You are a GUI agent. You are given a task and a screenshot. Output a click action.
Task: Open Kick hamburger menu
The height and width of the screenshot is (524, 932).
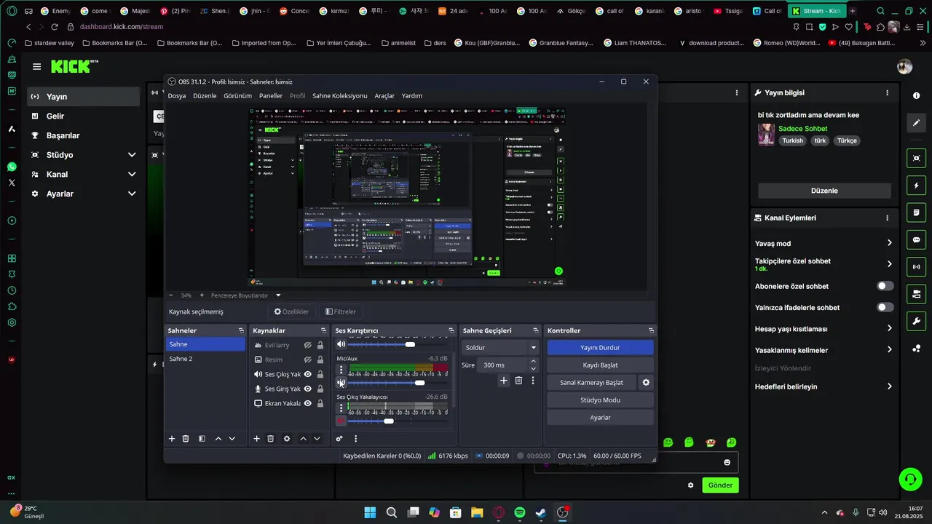[36, 66]
